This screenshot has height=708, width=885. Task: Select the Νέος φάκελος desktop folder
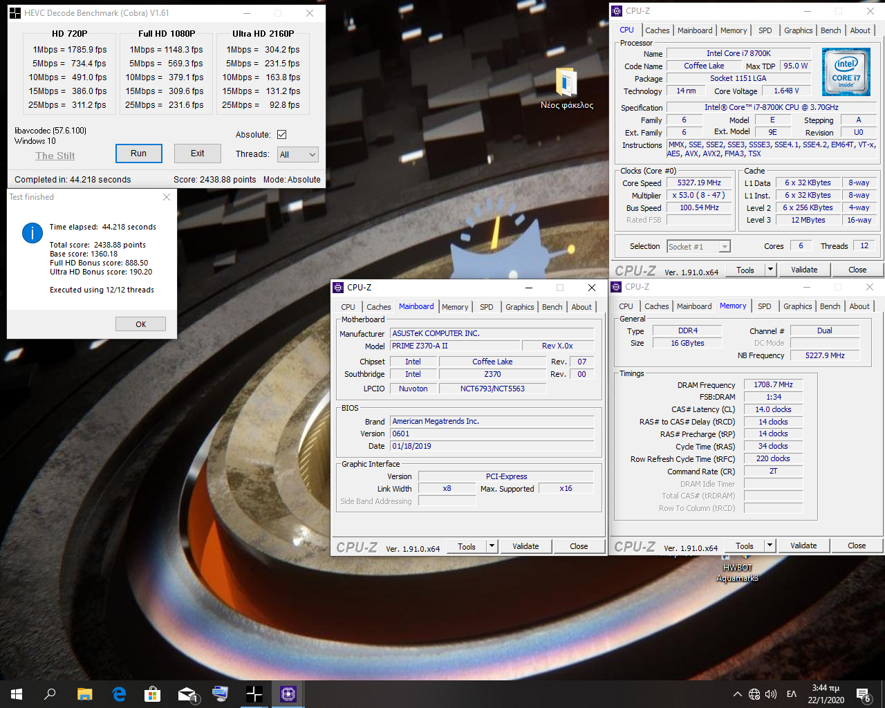click(x=566, y=88)
